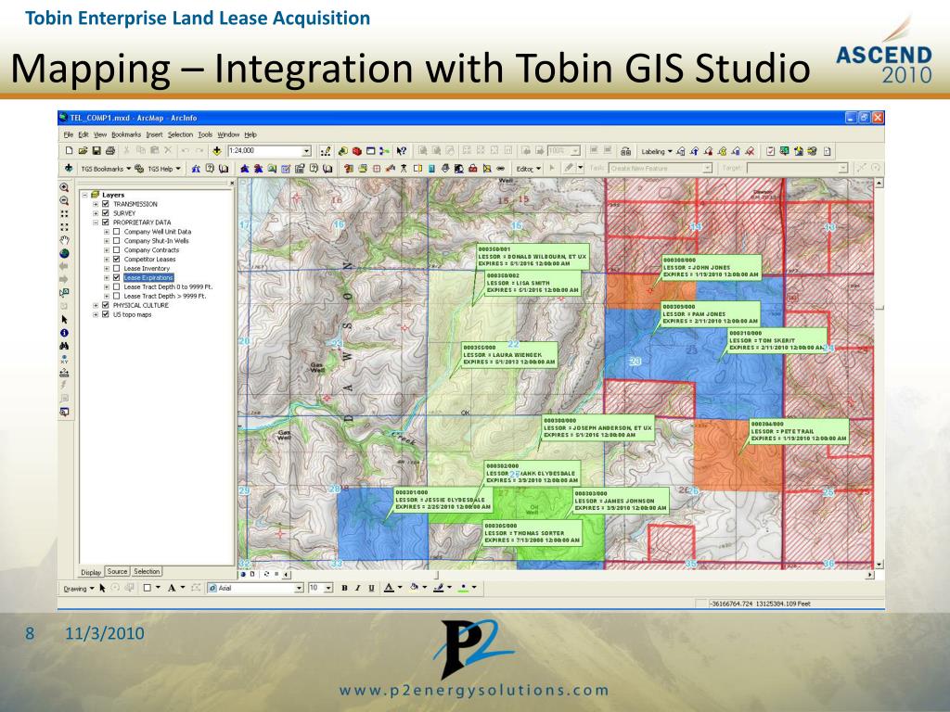The image size is (950, 712).
Task: Click the italic I formatting icon
Action: coord(357,587)
